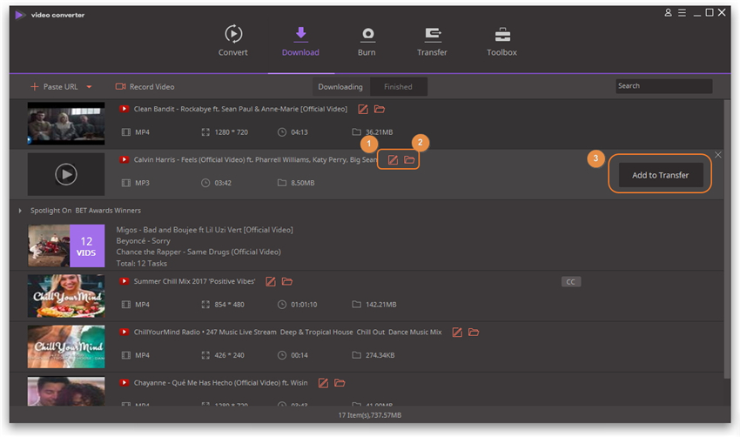This screenshot has width=740, height=437.
Task: Click YouTube icon beside Calvin Harris title
Action: (x=124, y=159)
